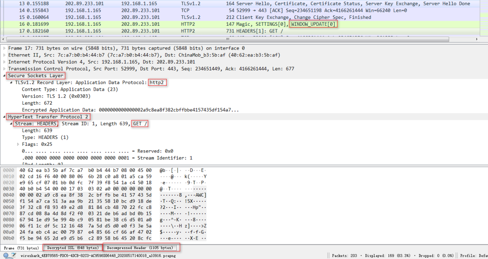Click the Packets: 203 status bar entry
This screenshot has height=259, width=488.
[x=344, y=255]
